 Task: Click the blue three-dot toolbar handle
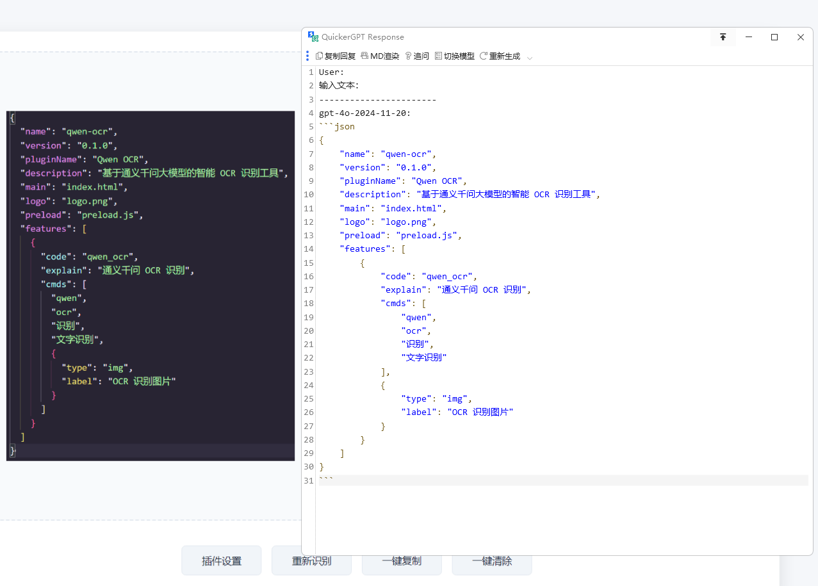[307, 56]
